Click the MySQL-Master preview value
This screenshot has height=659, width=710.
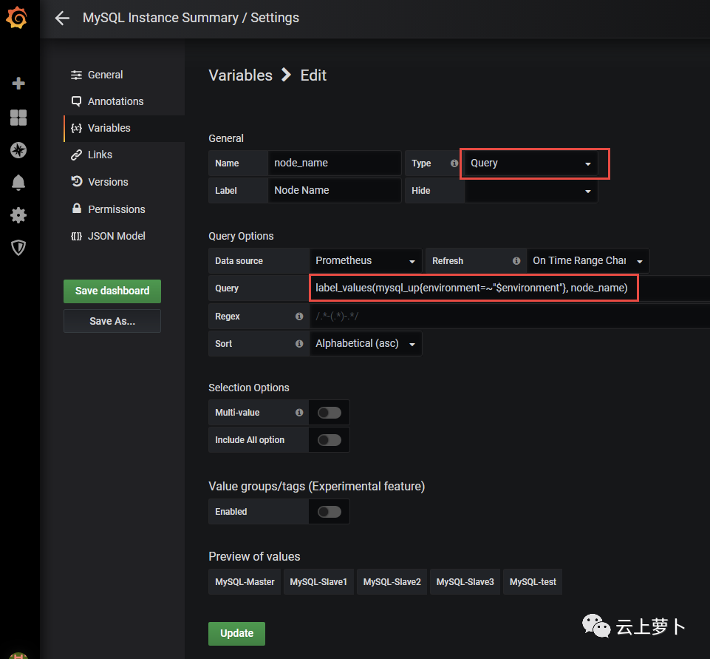click(245, 582)
